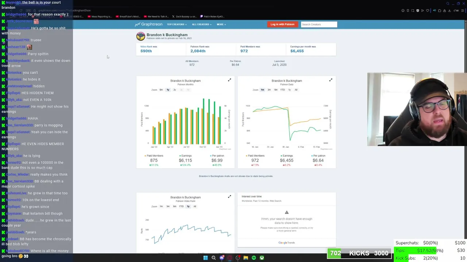The width and height of the screenshot is (467, 262).
Task: Open the Zach Bussey X bookmark
Action: (x=184, y=16)
